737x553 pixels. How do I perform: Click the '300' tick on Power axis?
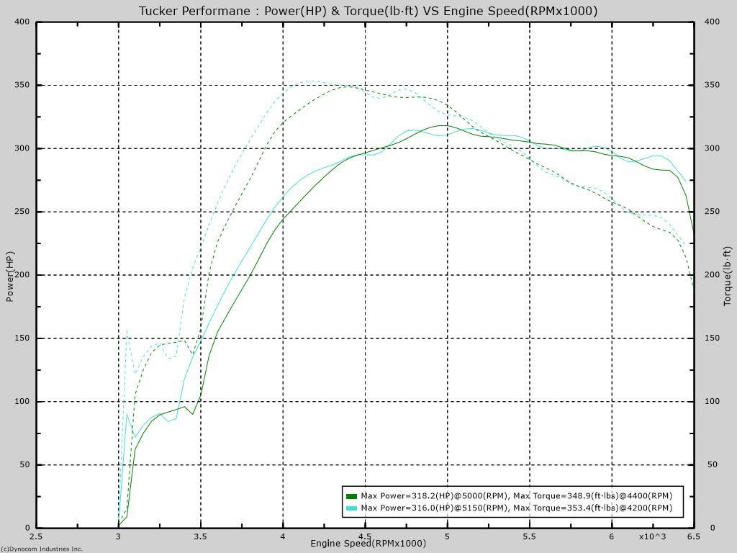(22, 148)
